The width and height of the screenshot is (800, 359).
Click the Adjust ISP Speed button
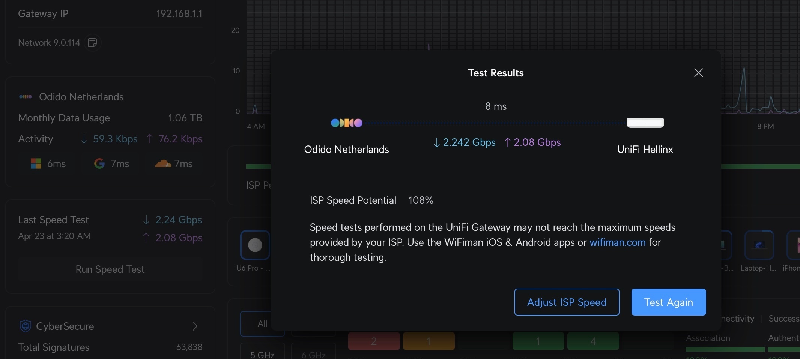pos(567,302)
